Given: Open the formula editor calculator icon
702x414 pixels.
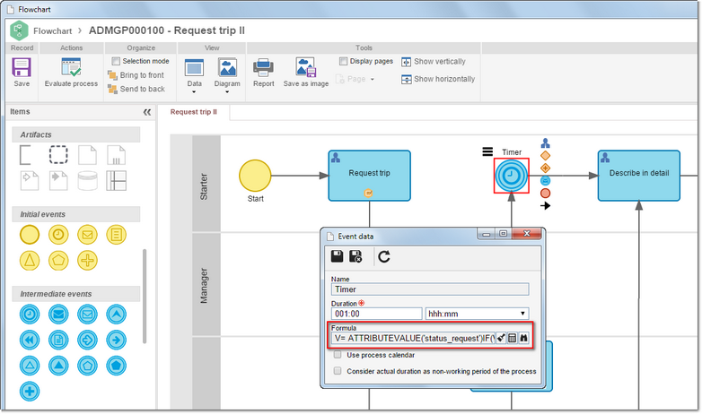Looking at the screenshot, I should click(513, 338).
